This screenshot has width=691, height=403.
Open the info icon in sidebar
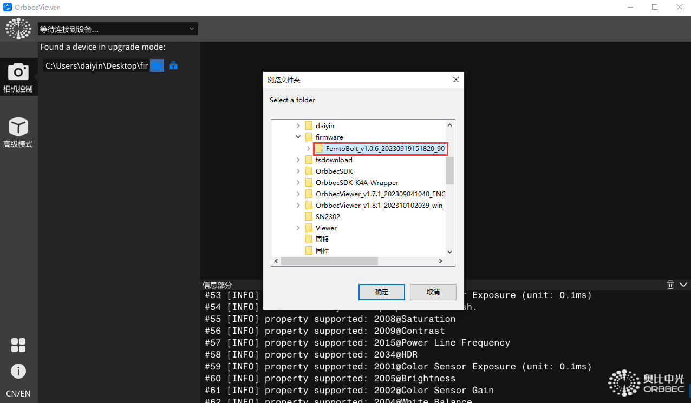point(18,371)
